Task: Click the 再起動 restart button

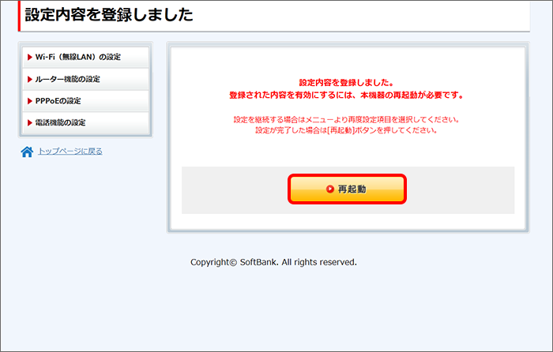Action: click(x=347, y=189)
